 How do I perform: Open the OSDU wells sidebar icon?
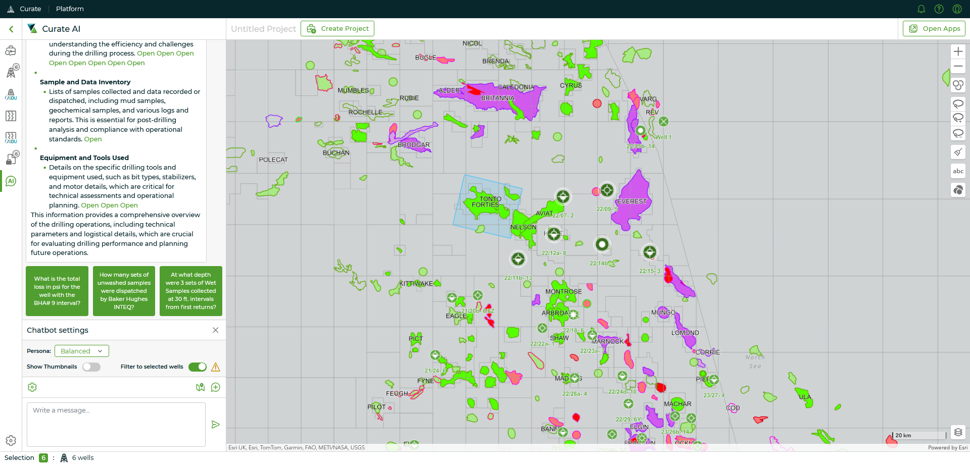(x=11, y=94)
